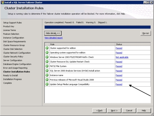Click the Status column header
This screenshot has height=116, width=154.
133,44
